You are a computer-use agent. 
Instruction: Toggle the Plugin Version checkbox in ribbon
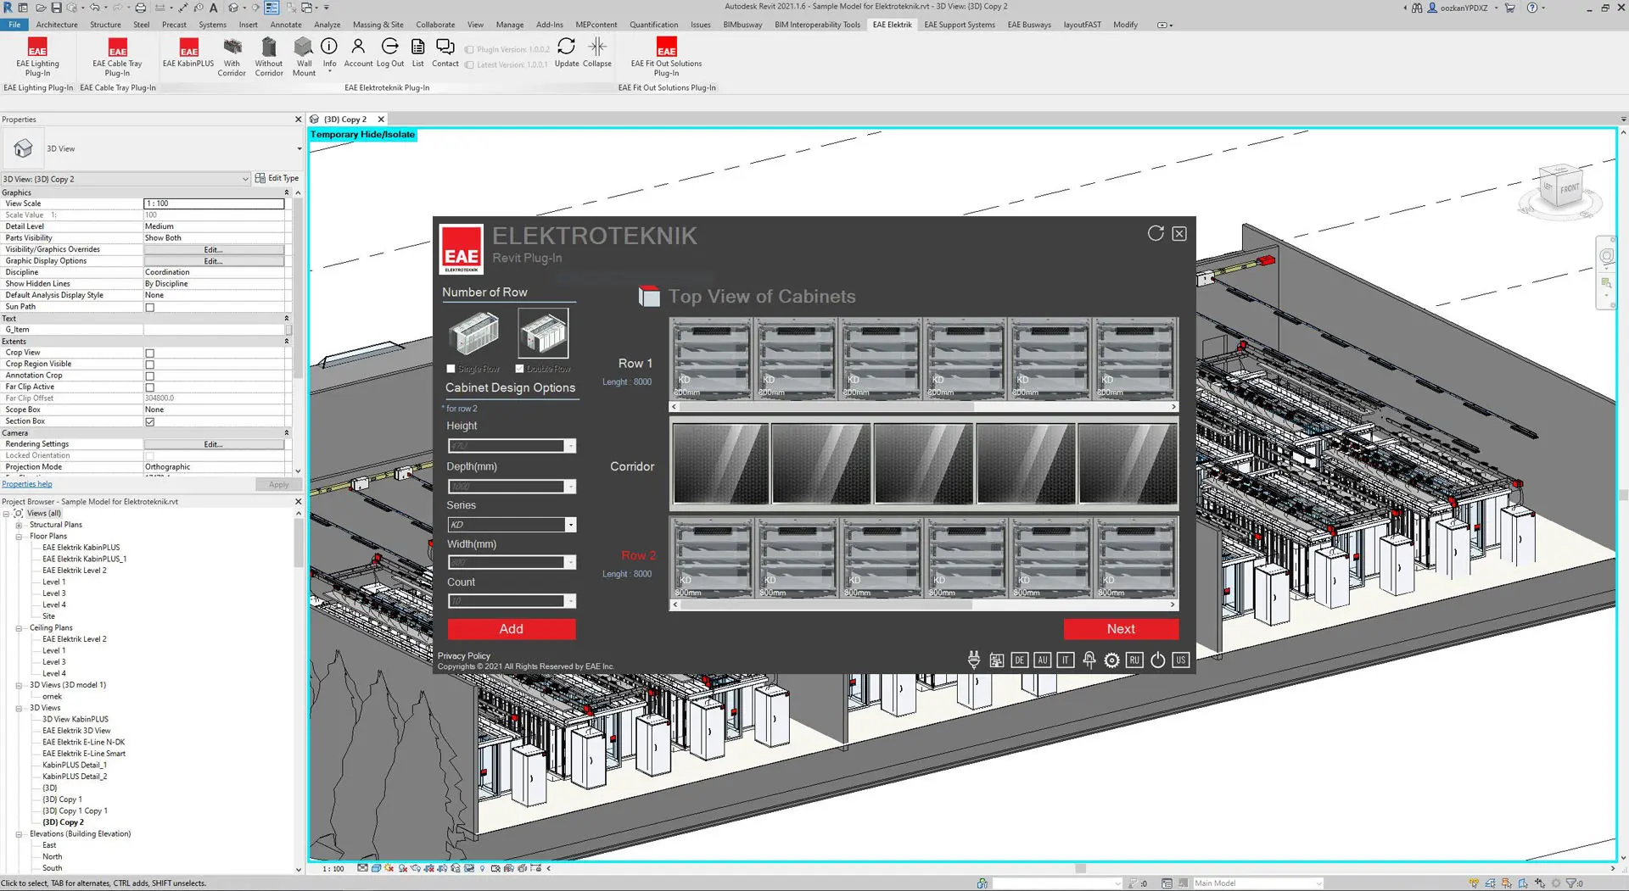(x=469, y=49)
